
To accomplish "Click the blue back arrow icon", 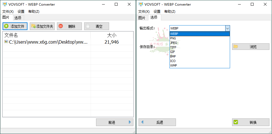I will (x=142, y=122).
